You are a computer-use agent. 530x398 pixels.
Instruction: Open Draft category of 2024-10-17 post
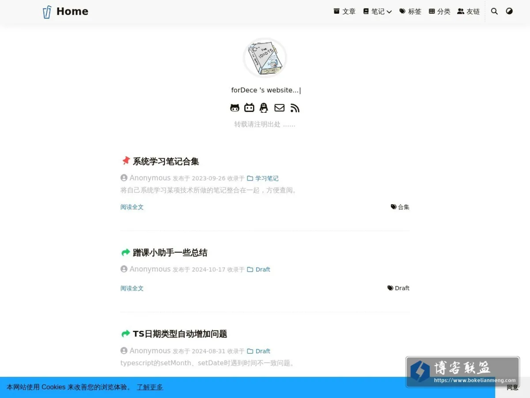[258, 269]
